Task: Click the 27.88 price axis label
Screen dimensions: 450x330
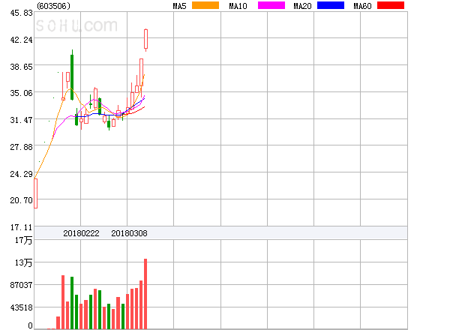Action: tap(22, 147)
